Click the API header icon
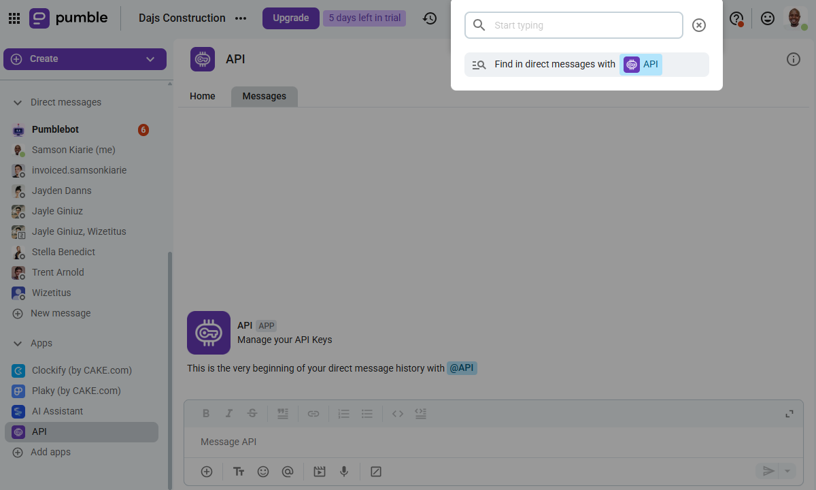 203,59
